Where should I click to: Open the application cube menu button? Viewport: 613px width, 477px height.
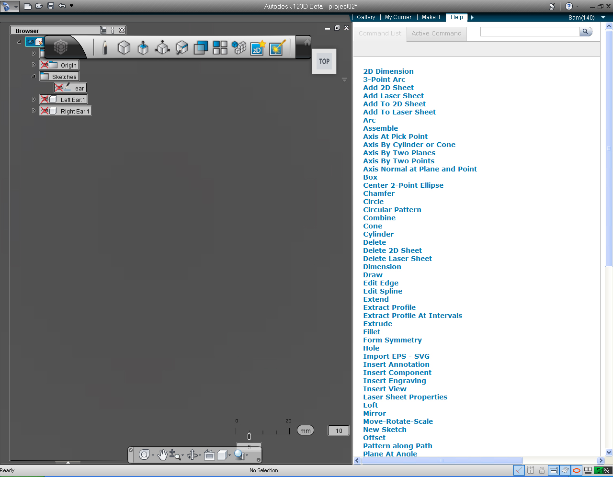pos(61,47)
